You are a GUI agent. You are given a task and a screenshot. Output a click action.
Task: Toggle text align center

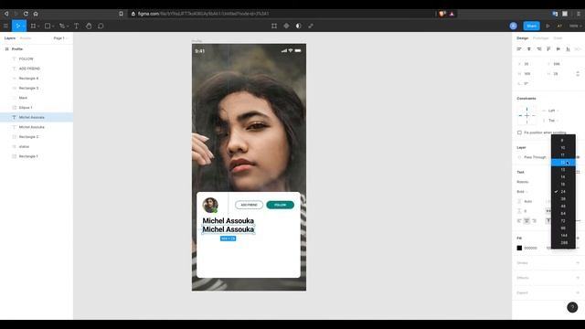pyautogui.click(x=526, y=221)
